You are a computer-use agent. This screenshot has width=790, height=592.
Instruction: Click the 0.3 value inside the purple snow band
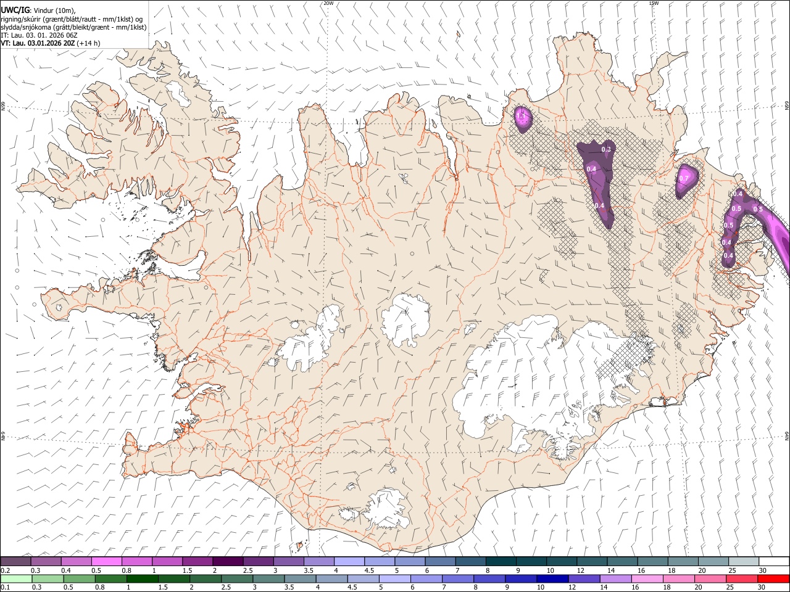[x=606, y=149]
